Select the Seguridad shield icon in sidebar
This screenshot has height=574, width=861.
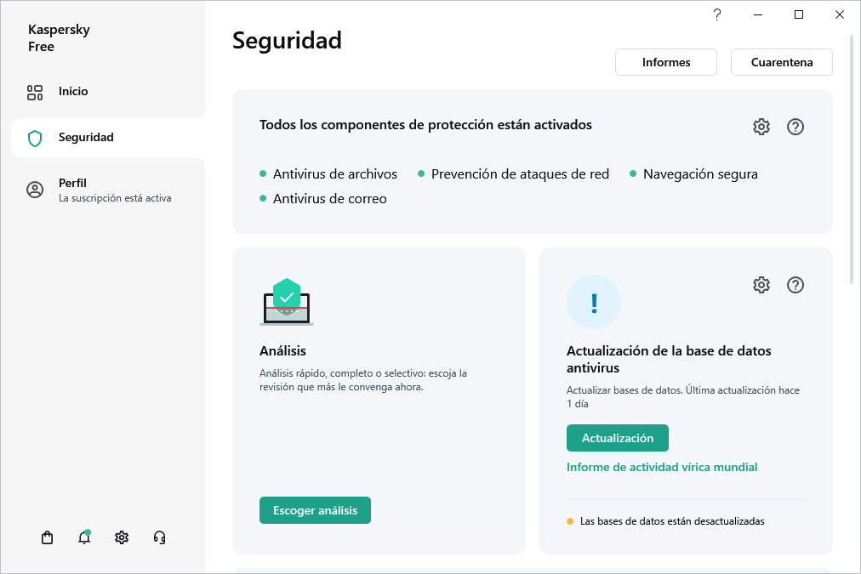click(x=34, y=137)
